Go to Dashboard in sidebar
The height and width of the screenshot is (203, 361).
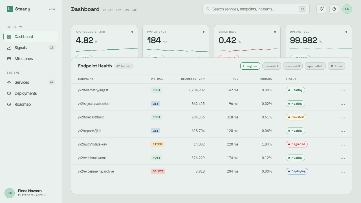(31, 37)
